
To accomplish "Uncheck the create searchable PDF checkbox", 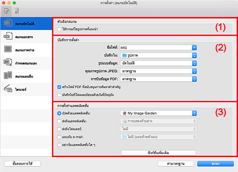I will pyautogui.click(x=59, y=87).
